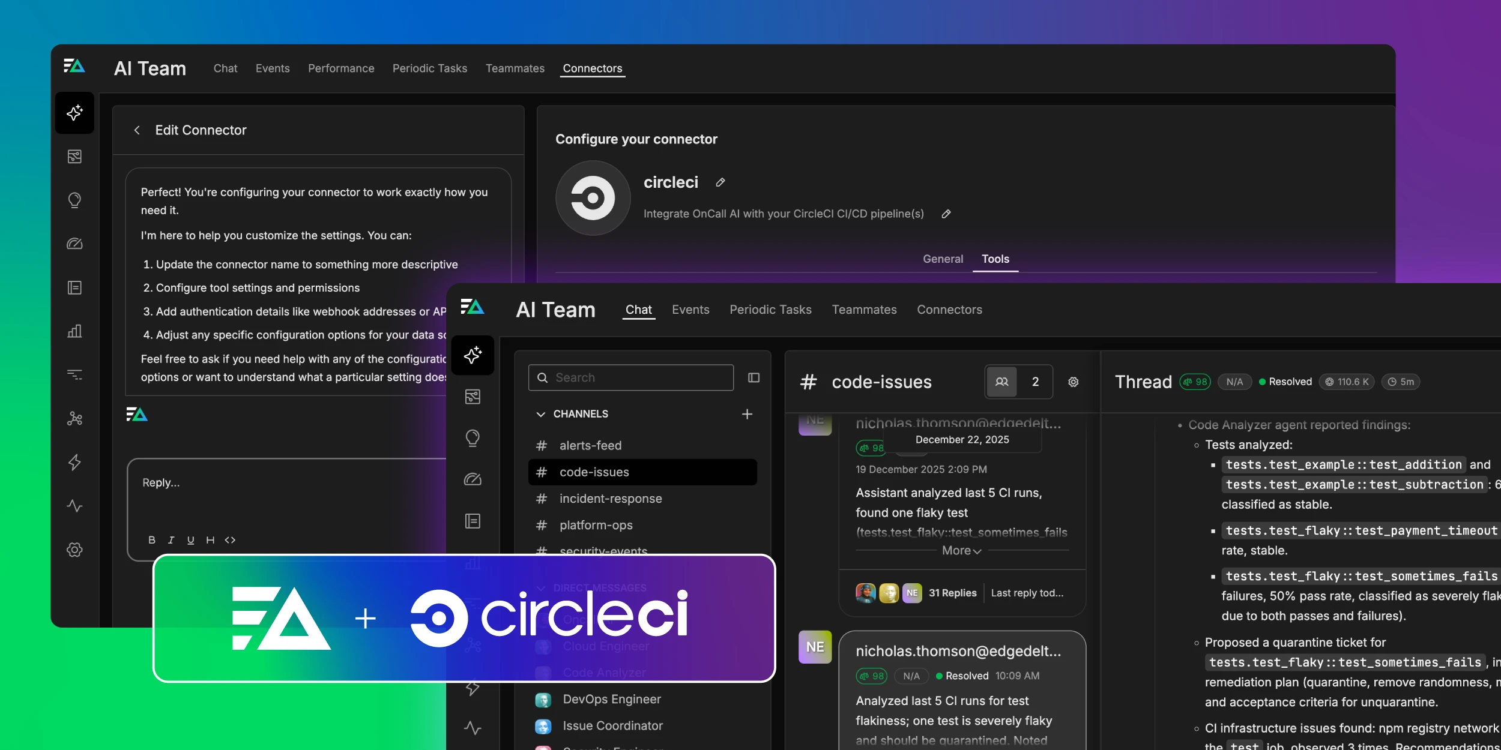This screenshot has height=750, width=1501.
Task: Select the workflow nodes icon in the sidebar
Action: [x=75, y=419]
